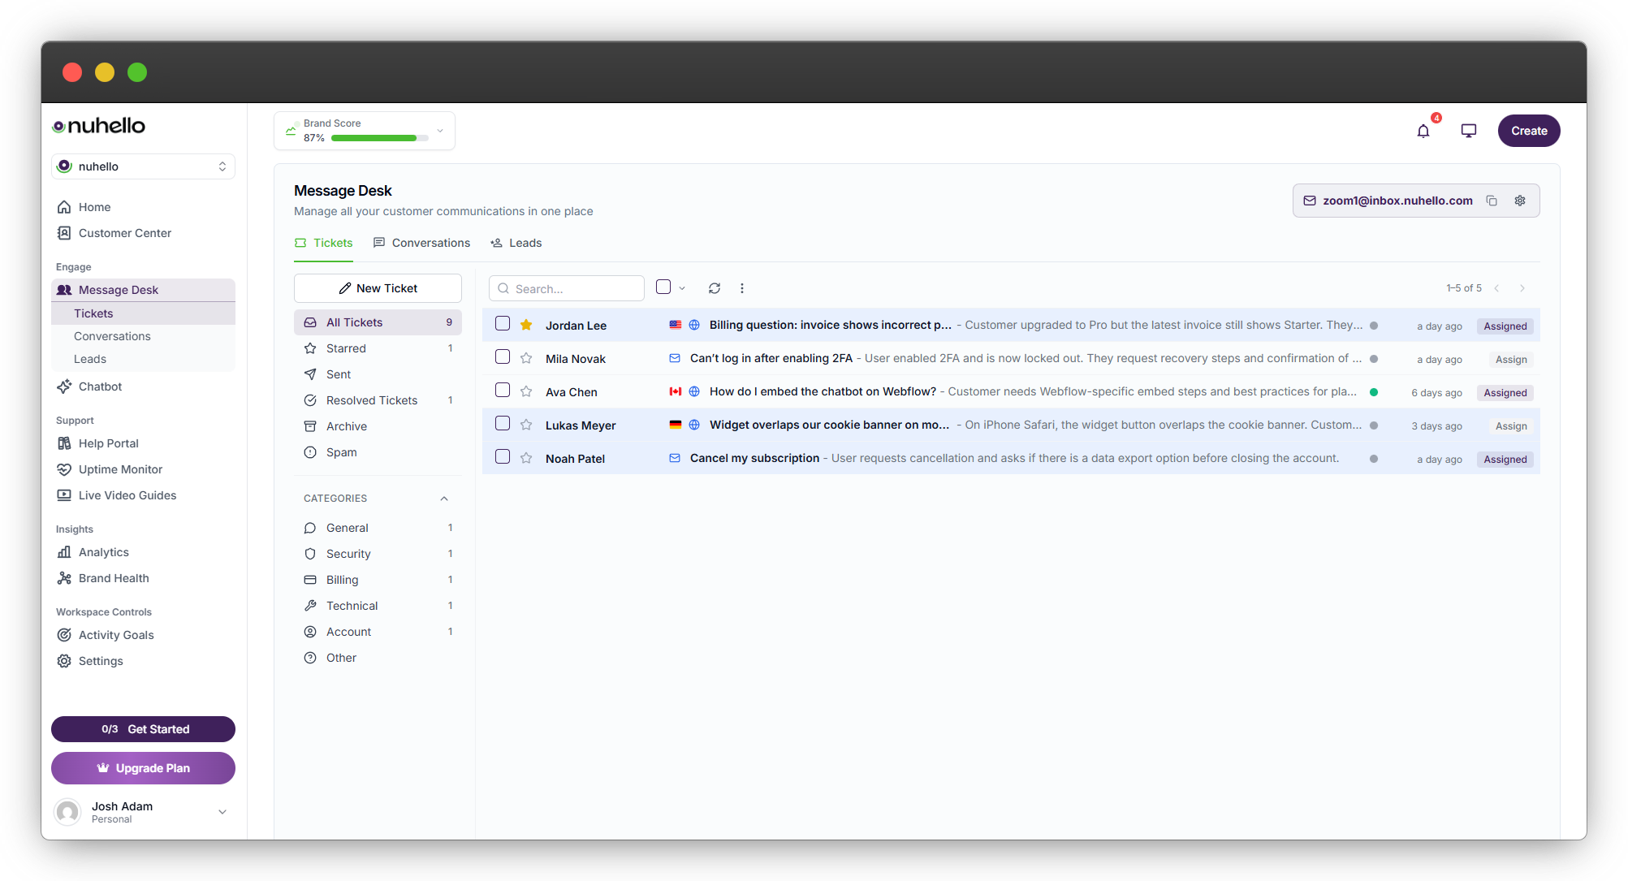Open the nuhello workspace switcher
The image size is (1628, 881).
143,166
